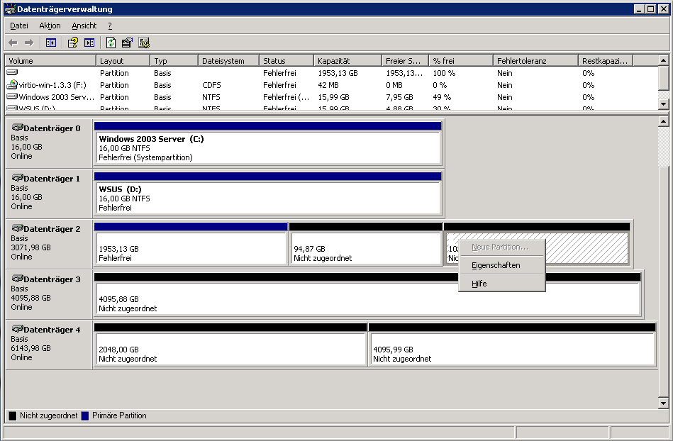This screenshot has width=673, height=441.
Task: Click the disk view scroll-up arrow
Action: [664, 122]
